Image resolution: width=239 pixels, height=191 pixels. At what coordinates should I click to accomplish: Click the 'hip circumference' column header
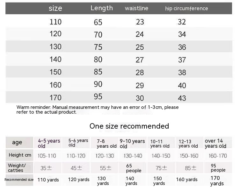pos(186,9)
